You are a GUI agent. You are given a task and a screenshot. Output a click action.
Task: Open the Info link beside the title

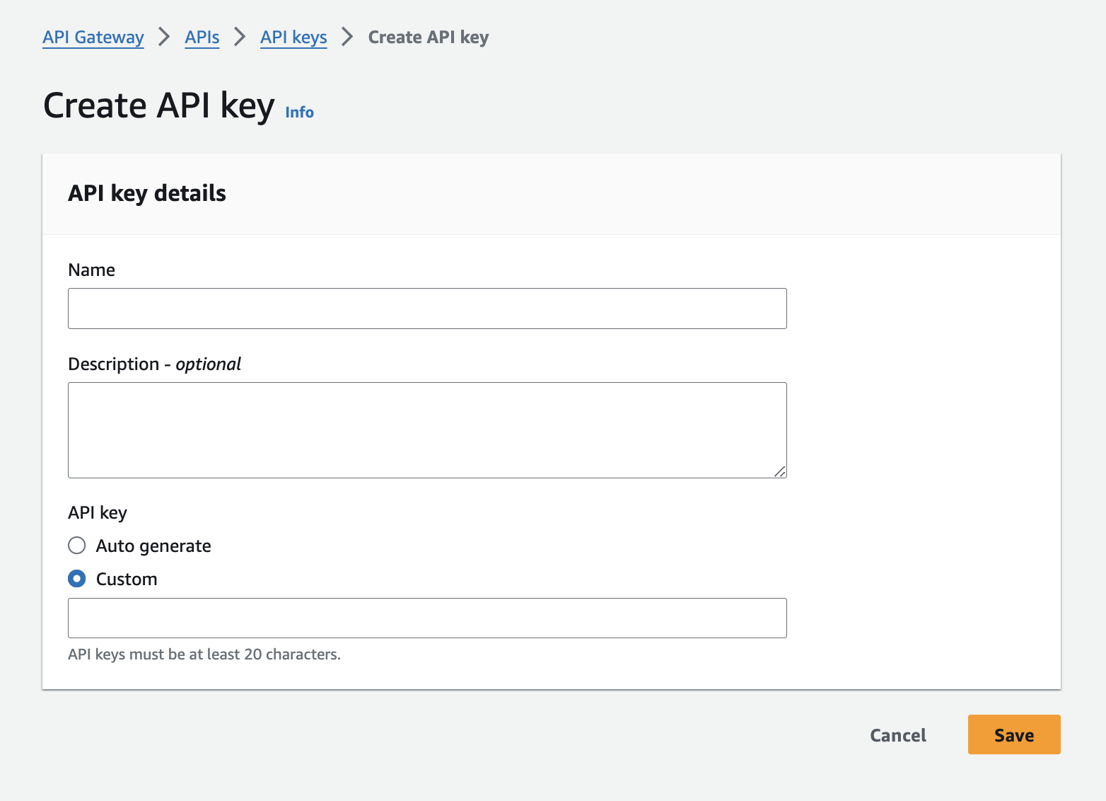click(299, 113)
